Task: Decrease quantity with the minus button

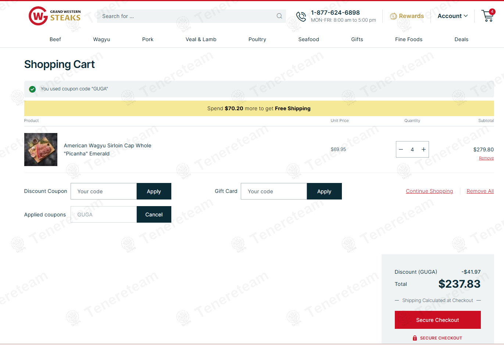Action: coord(401,150)
